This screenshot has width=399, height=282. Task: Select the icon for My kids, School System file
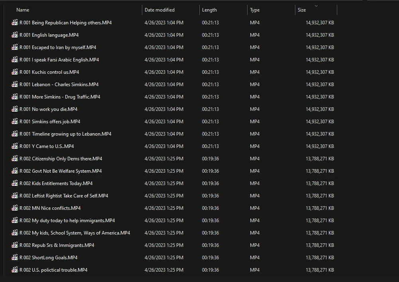click(x=15, y=233)
